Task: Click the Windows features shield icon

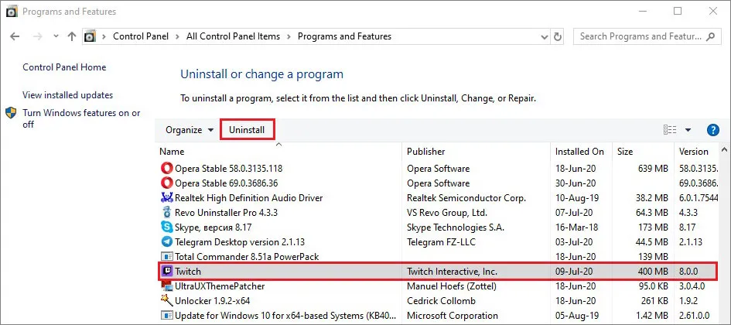Action: click(11, 113)
